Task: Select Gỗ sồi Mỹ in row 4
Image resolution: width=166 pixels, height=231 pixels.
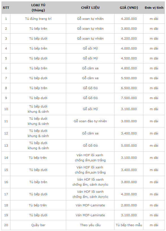Action: 90,48
